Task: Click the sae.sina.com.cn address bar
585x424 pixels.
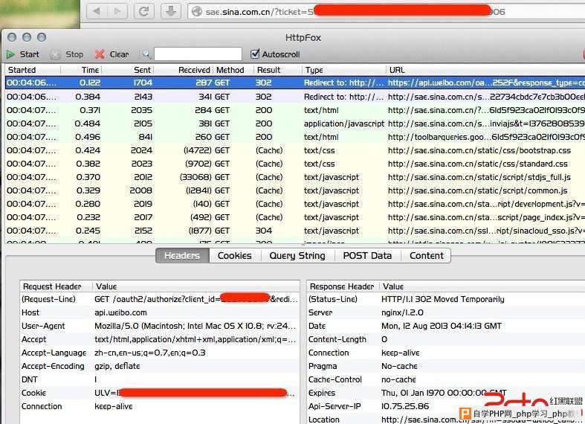Action: coord(386,12)
